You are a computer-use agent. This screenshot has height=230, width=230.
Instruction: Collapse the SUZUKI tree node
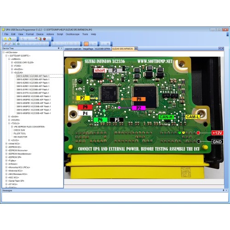pyautogui.click(x=12, y=73)
